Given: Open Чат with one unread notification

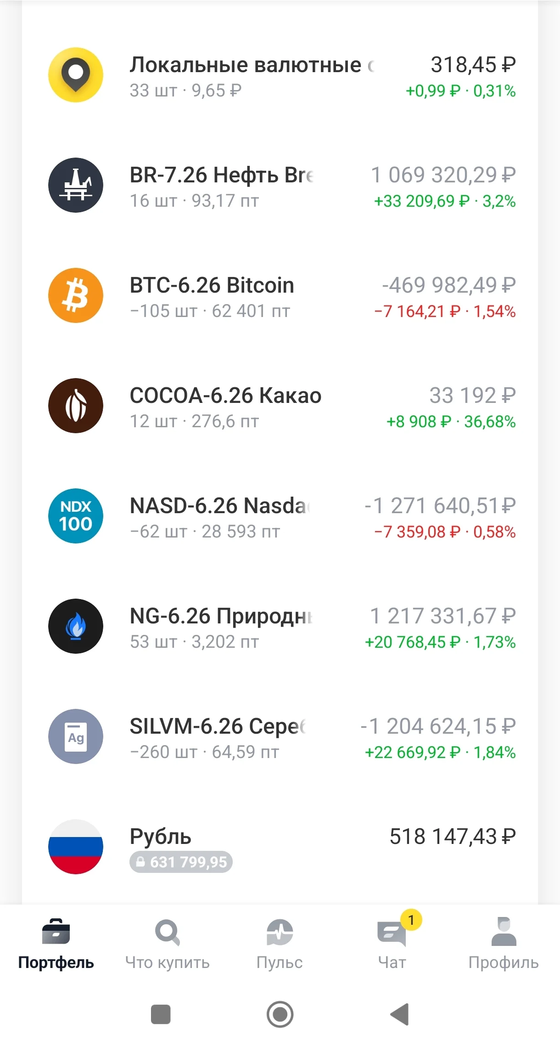Looking at the screenshot, I should tap(392, 944).
